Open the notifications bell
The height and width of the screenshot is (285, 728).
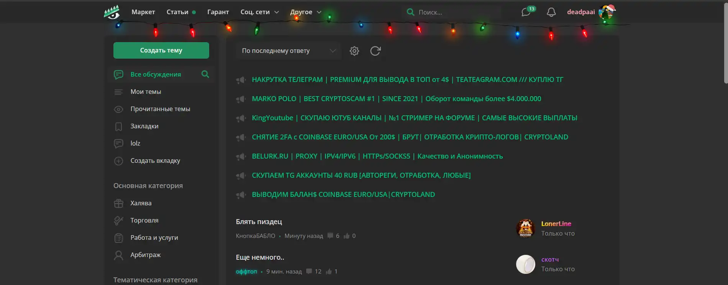551,12
